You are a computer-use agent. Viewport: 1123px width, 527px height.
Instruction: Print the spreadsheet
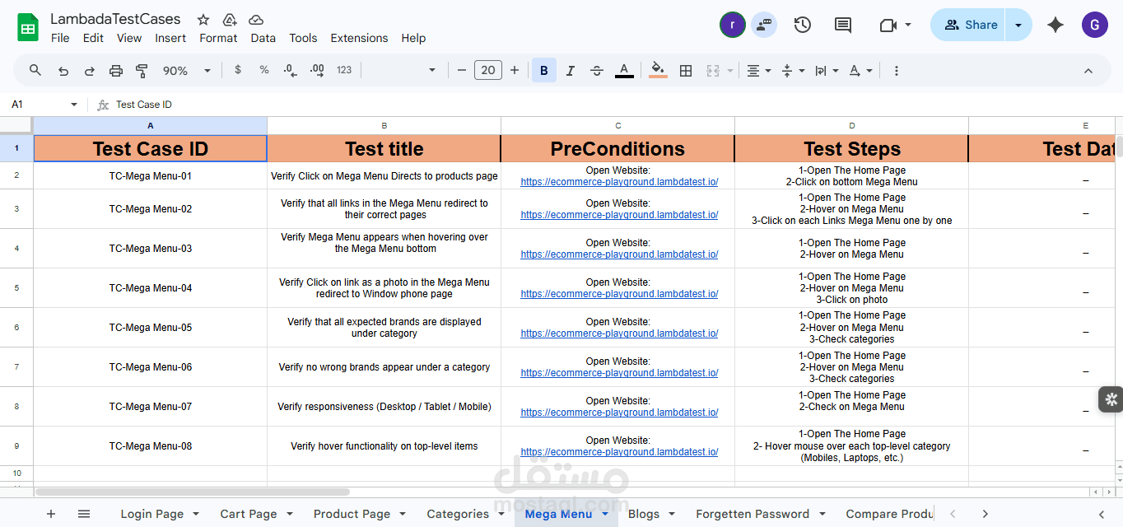[x=116, y=71]
